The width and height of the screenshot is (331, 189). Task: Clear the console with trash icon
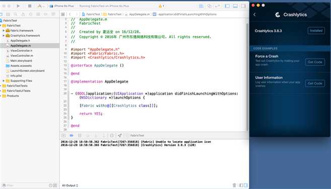234,185
